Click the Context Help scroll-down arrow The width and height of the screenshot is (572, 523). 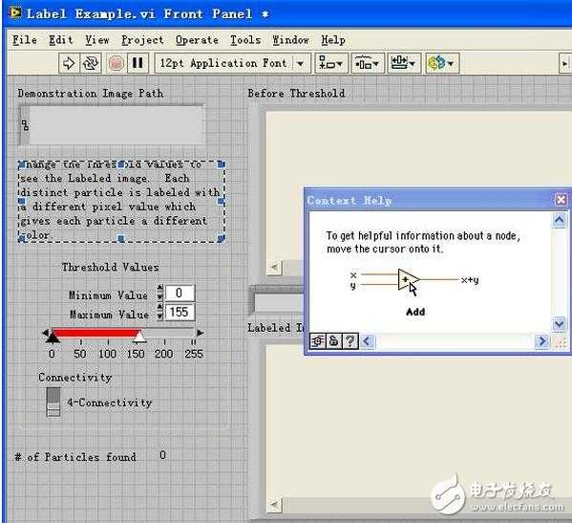[x=560, y=324]
